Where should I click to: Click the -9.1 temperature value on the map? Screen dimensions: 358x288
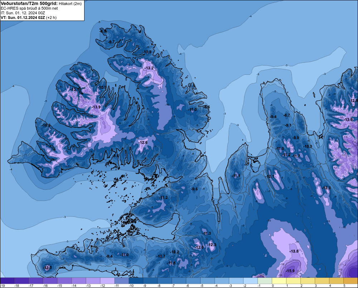(x=288, y=125)
